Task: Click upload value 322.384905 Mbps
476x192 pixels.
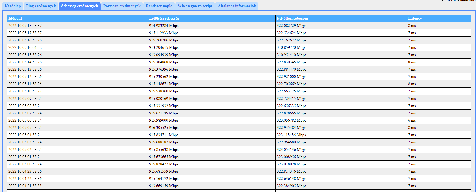Action: [291, 186]
